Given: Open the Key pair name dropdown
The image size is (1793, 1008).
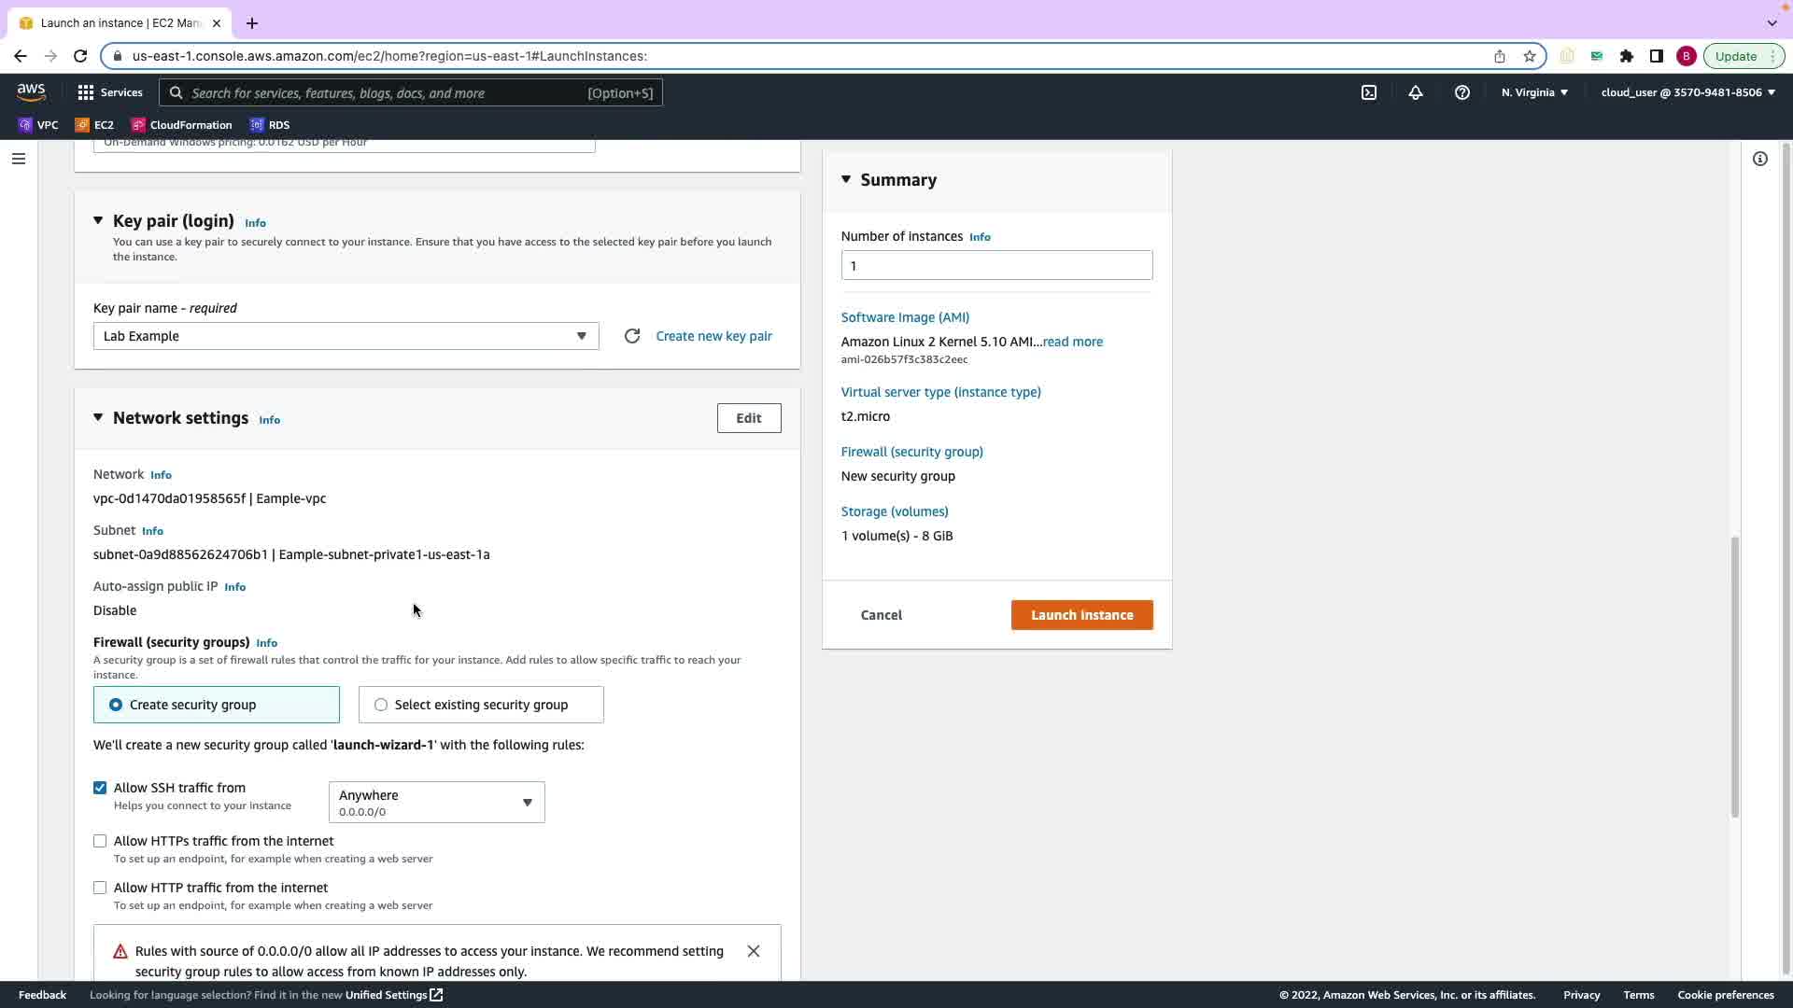Looking at the screenshot, I should 346,336.
